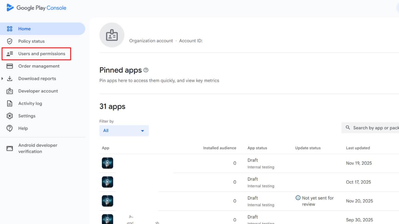399x224 pixels.
Task: Open the app updated Oct 17, 2025
Action: click(x=107, y=182)
